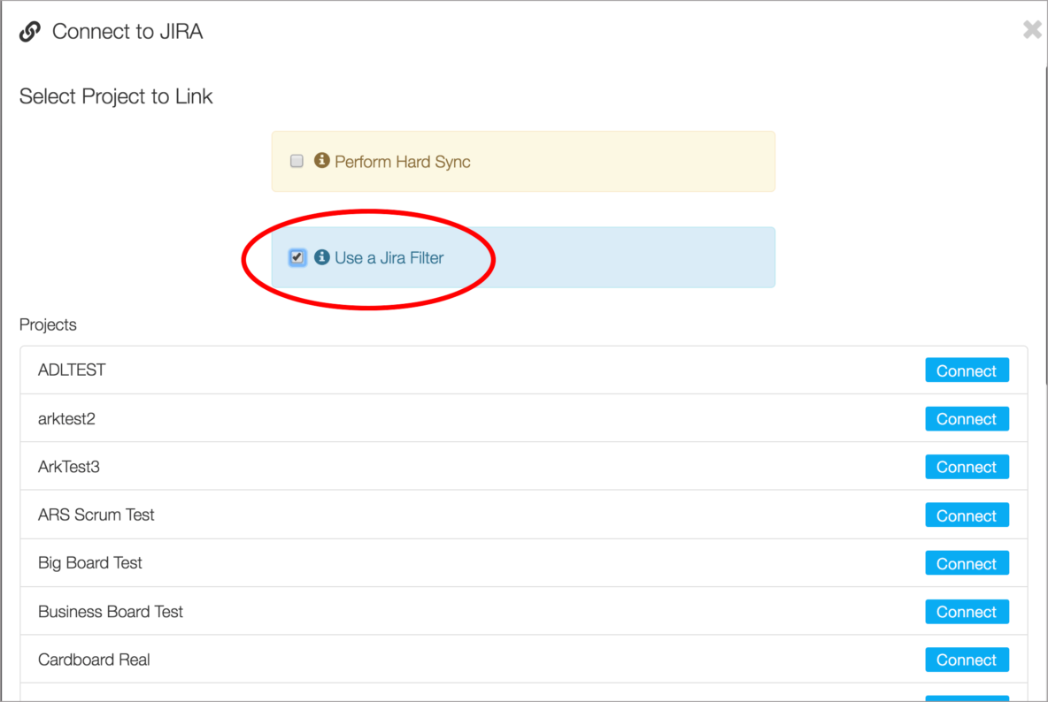Enable the Perform Hard Sync checkbox
Viewport: 1048px width, 702px height.
click(297, 161)
